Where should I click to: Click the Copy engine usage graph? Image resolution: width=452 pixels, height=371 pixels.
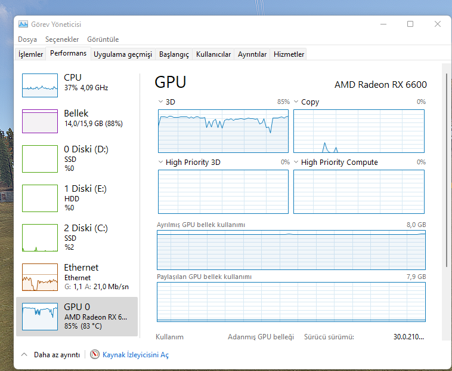pos(359,131)
